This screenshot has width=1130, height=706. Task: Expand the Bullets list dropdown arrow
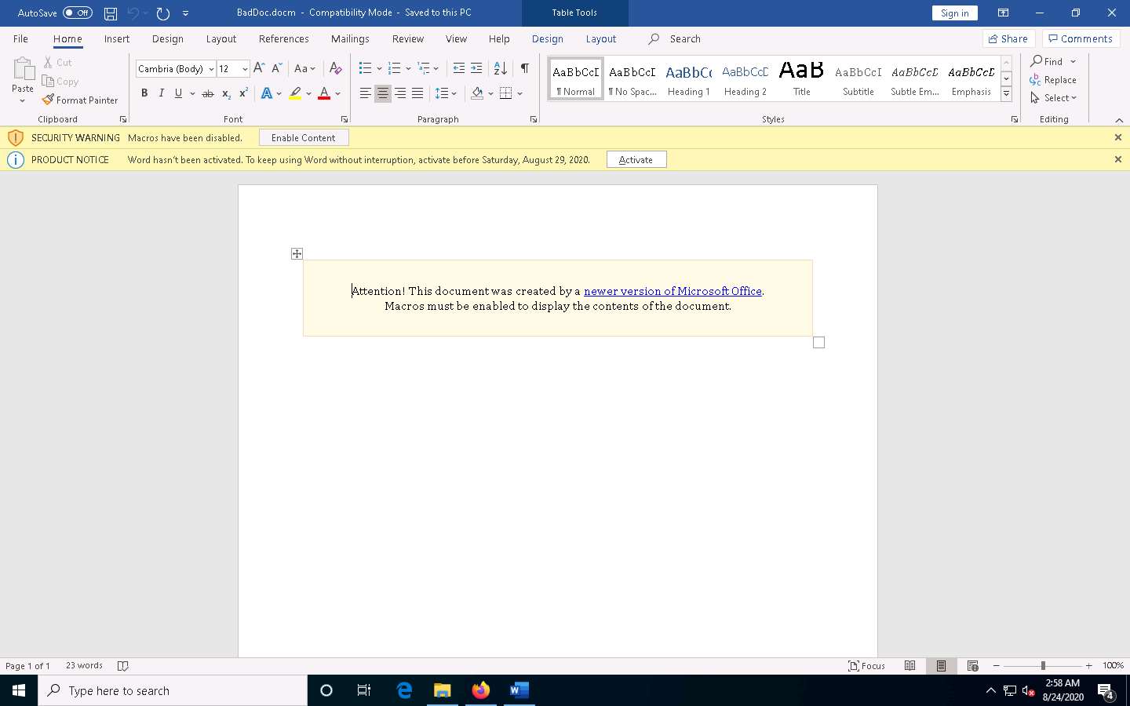click(379, 69)
